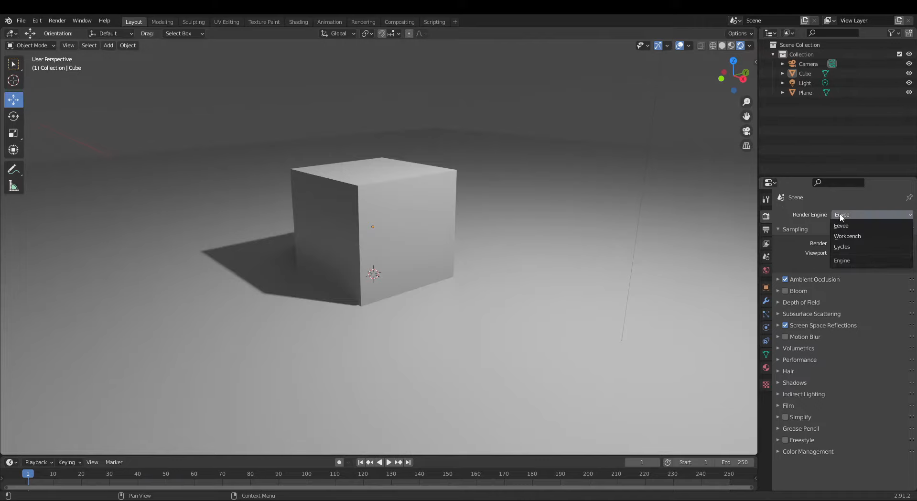Activate the Scale tool
This screenshot has height=501, width=917.
coord(13,133)
